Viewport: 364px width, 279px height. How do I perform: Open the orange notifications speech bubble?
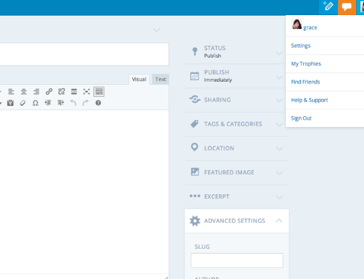(346, 7)
